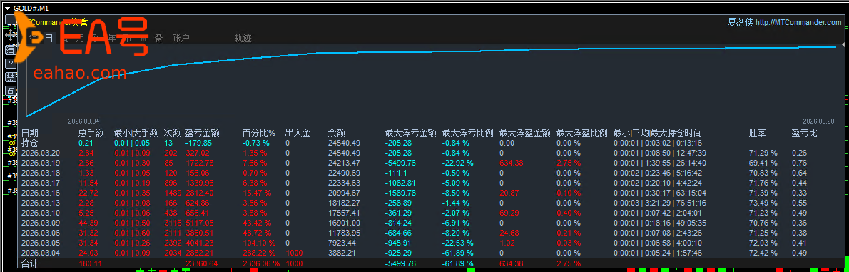
Task: Switch to the 账户 account tab
Action: tap(181, 38)
